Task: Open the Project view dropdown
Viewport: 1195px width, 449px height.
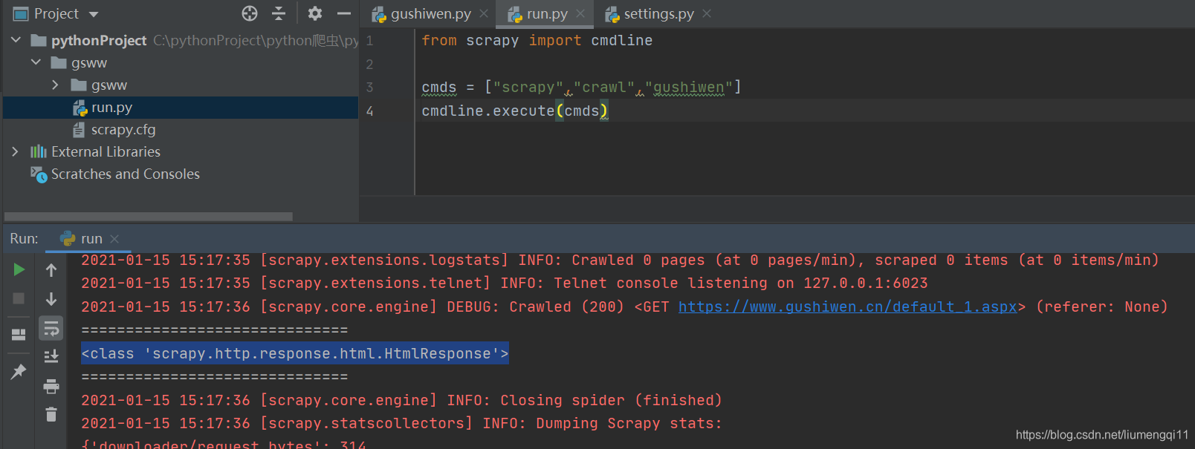Action: [94, 14]
